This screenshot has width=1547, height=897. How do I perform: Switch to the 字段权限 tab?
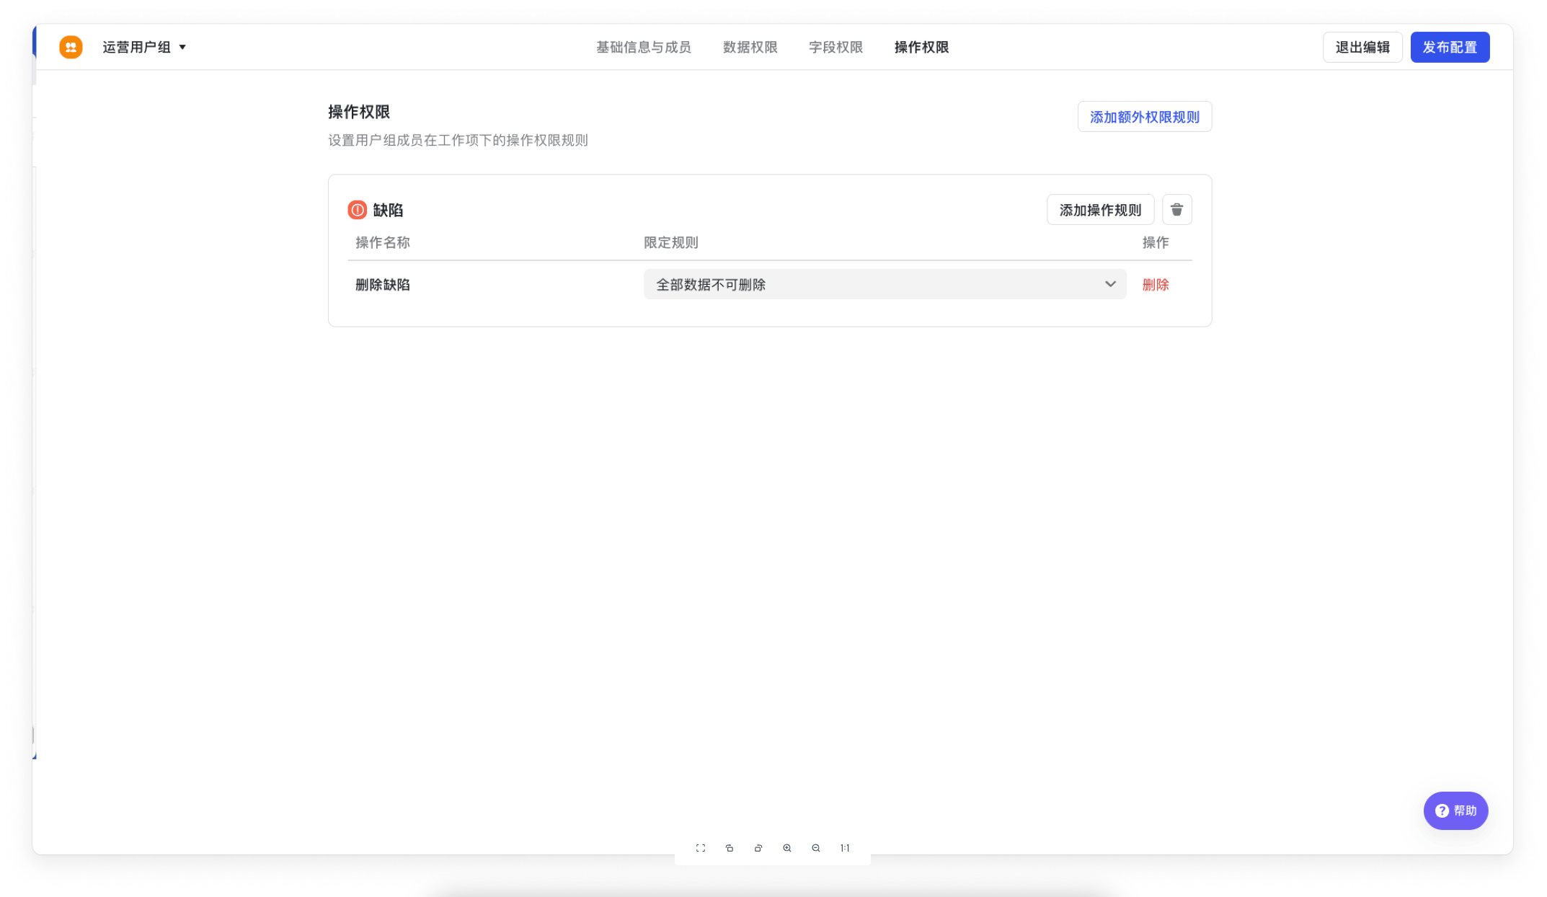pyautogui.click(x=835, y=47)
